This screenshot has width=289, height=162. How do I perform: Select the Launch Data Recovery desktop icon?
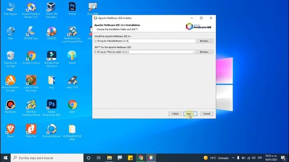[31, 83]
